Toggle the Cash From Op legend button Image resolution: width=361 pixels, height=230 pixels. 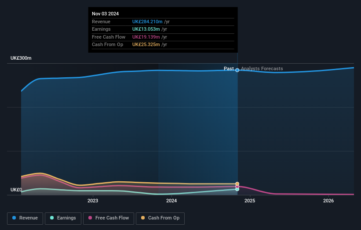click(160, 218)
